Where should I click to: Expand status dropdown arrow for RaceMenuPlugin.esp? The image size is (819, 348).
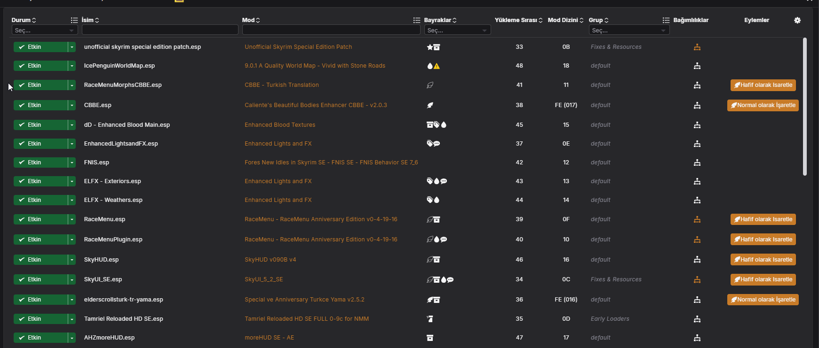[x=72, y=240]
